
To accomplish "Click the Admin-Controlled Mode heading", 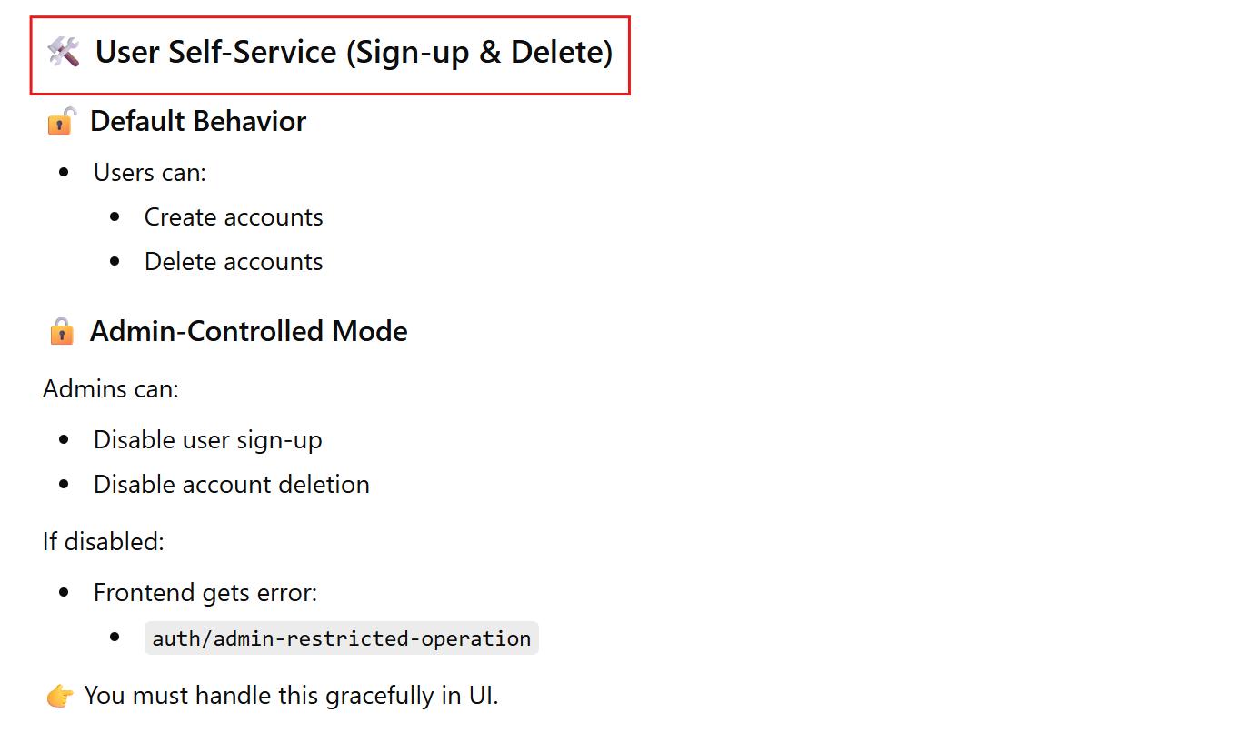I will tap(248, 331).
